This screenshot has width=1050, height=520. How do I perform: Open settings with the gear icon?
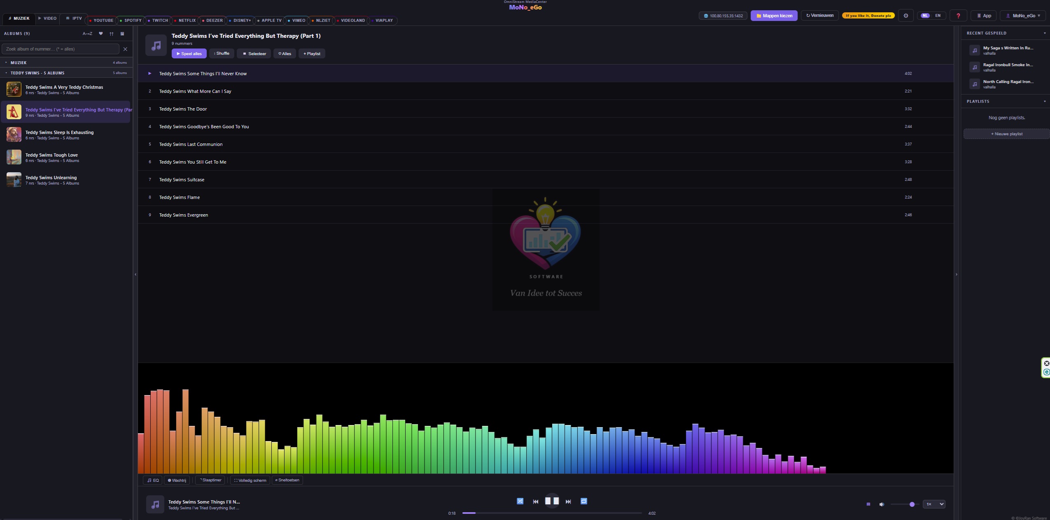click(906, 16)
